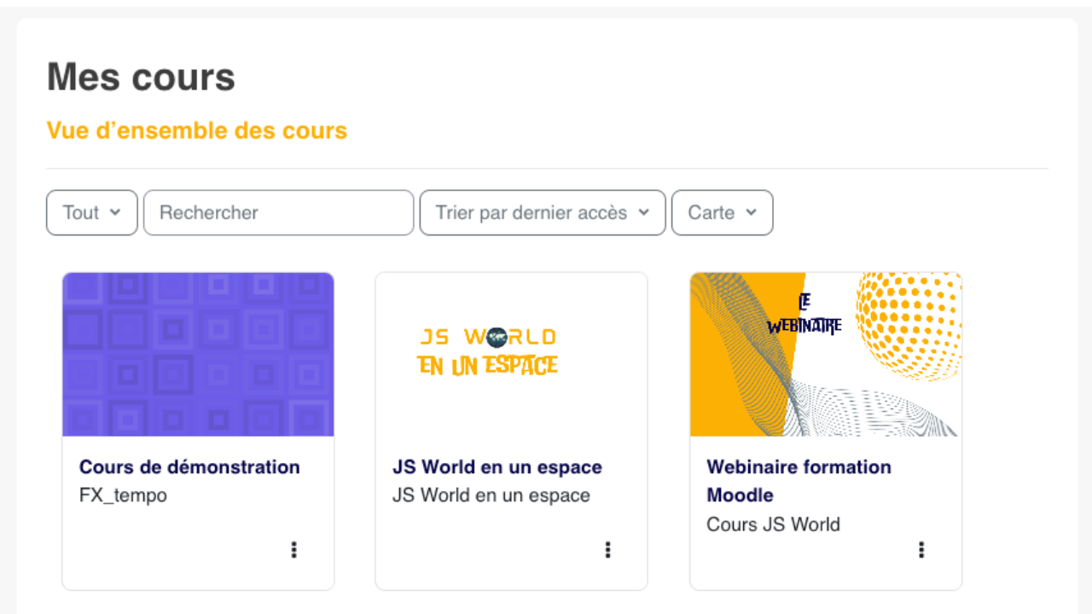This screenshot has height=614, width=1092.
Task: Expand the Tout filter dropdown
Action: click(92, 212)
